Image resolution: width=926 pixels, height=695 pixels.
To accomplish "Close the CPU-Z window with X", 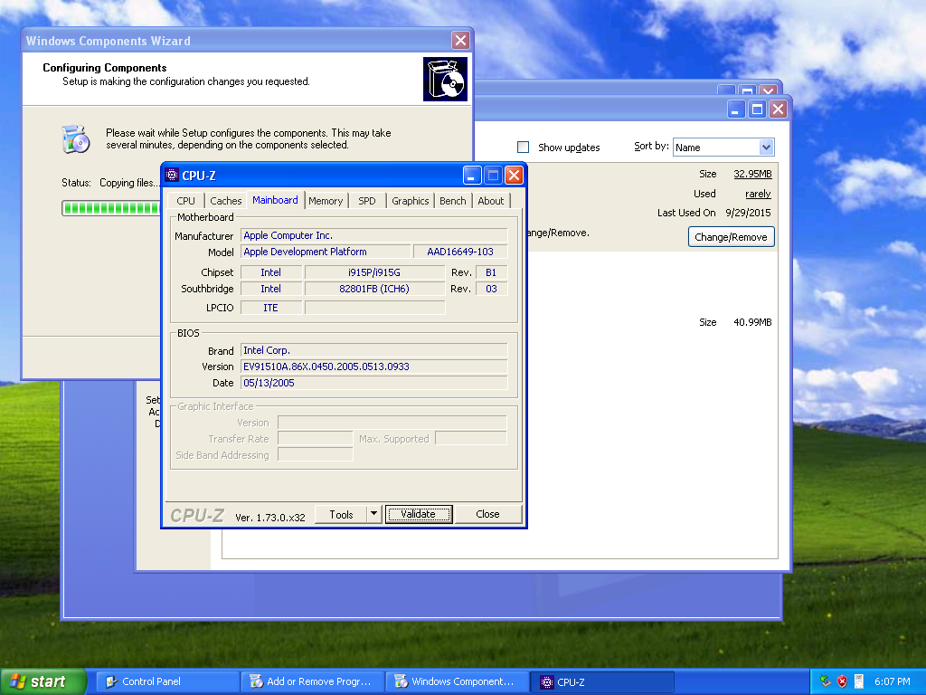I will (515, 175).
